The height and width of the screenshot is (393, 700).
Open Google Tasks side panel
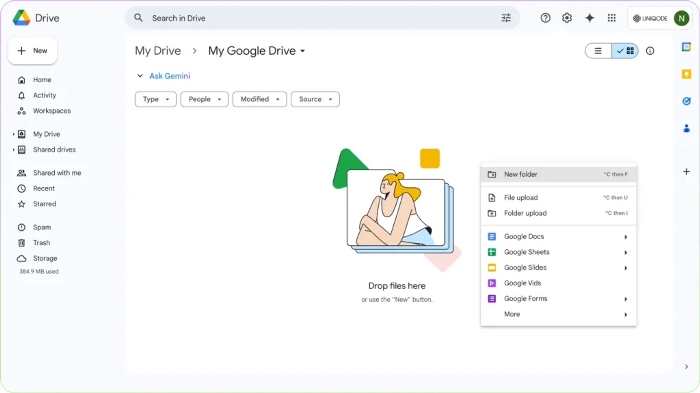pyautogui.click(x=686, y=101)
